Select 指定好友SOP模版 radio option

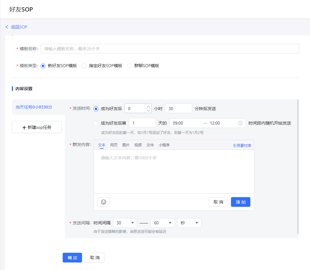coord(84,66)
